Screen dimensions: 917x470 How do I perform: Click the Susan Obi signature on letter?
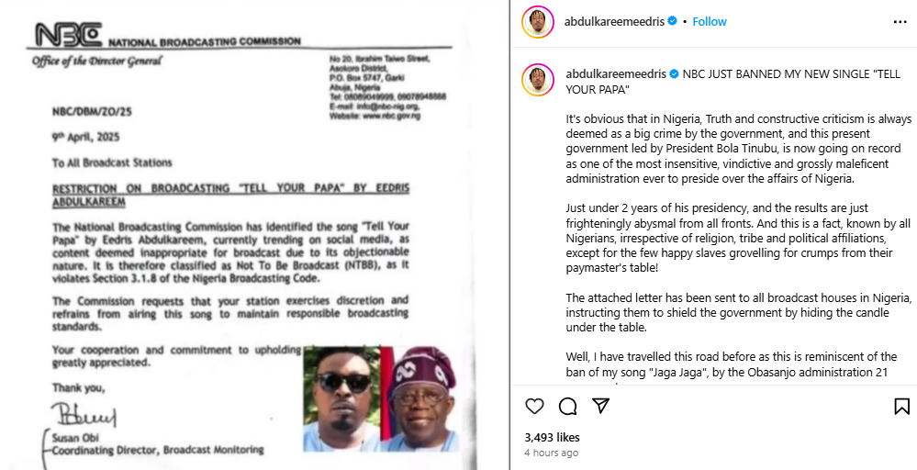(x=83, y=415)
